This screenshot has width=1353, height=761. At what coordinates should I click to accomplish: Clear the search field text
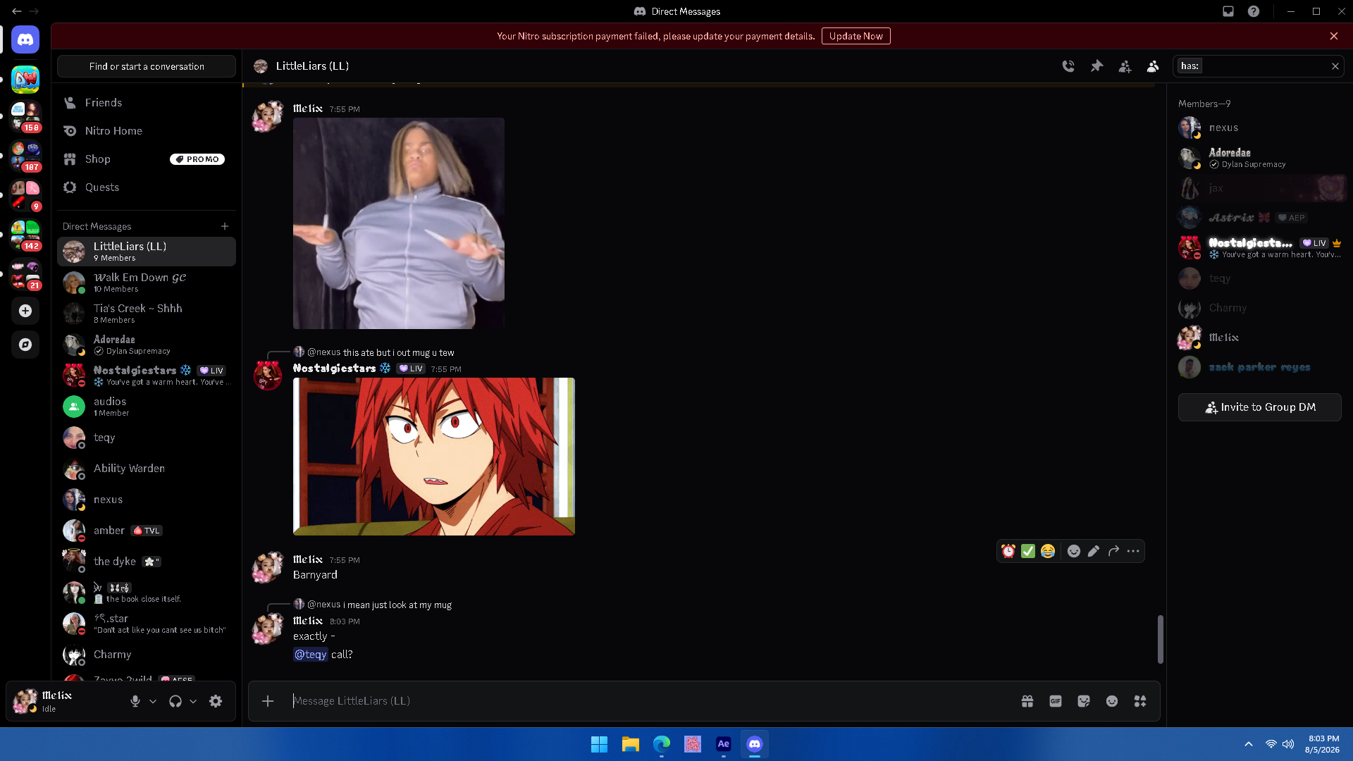pyautogui.click(x=1335, y=66)
